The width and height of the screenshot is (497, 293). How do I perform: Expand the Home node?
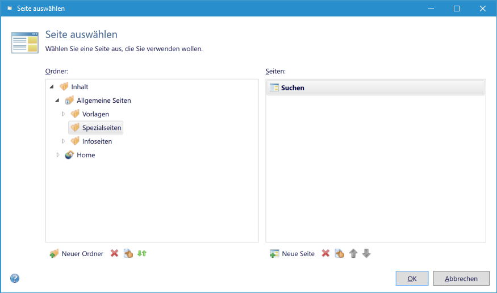[58, 155]
